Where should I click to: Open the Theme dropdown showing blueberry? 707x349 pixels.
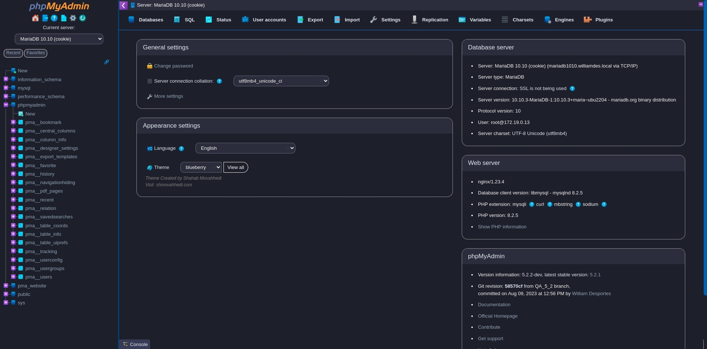(x=201, y=167)
